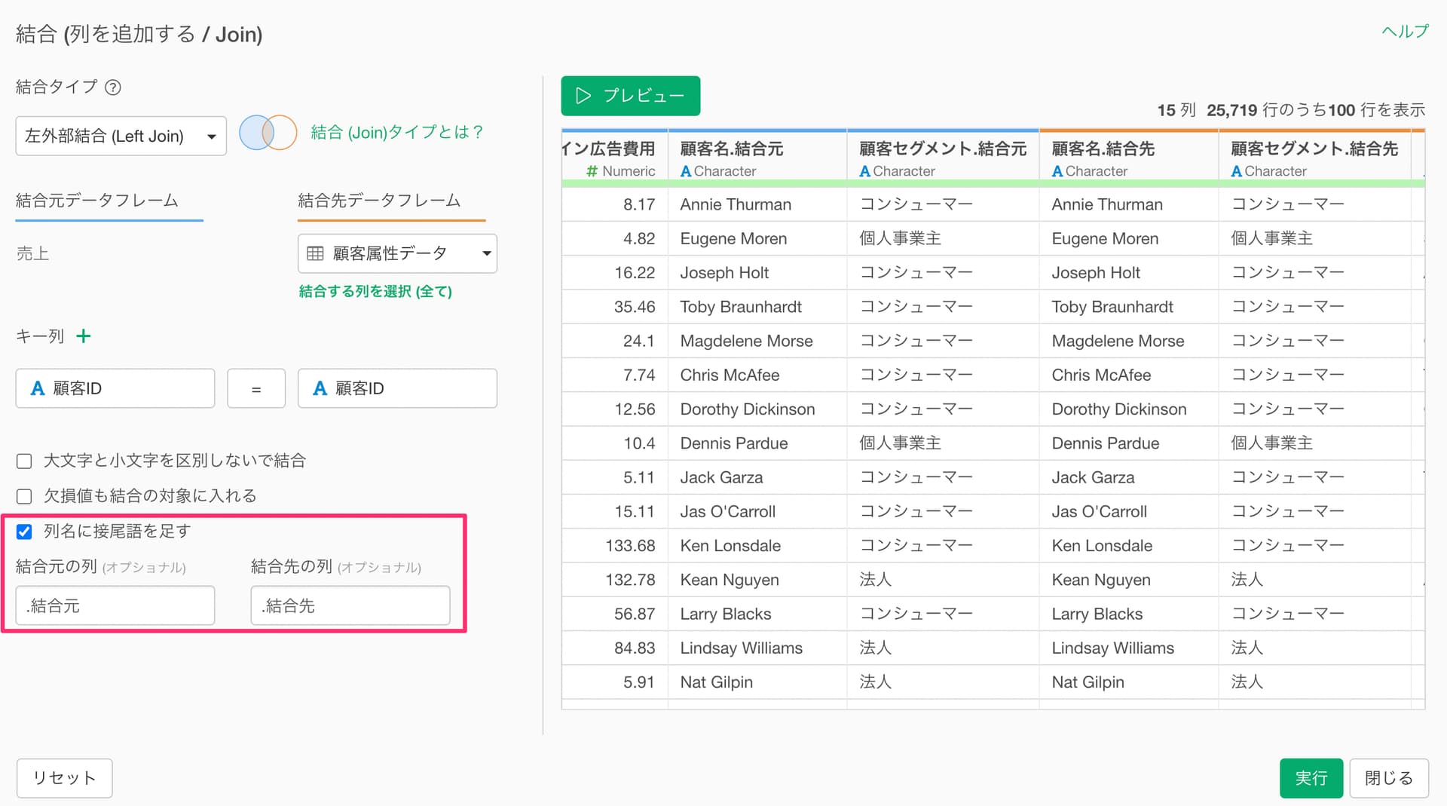Click the Dorothy Dickinson cell in 顧客名.結合元
The image size is (1447, 806).
(757, 409)
